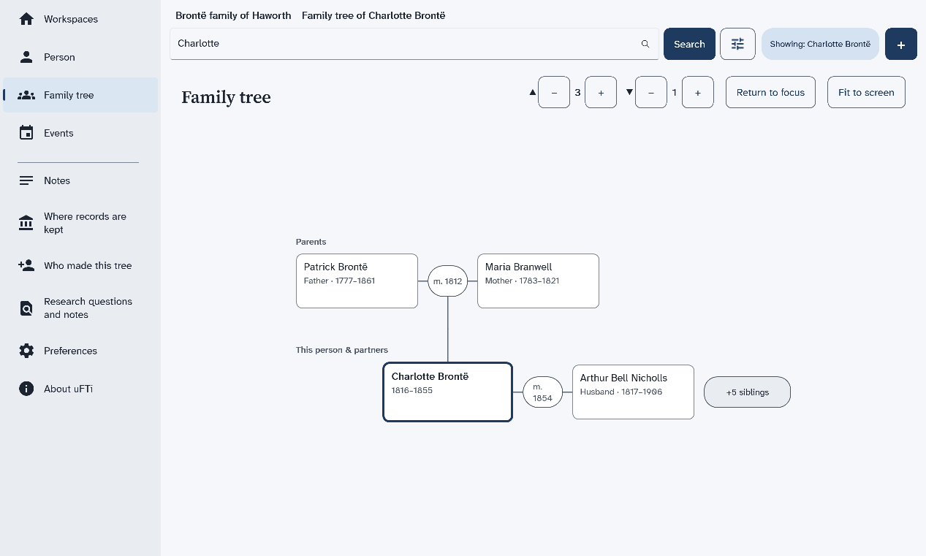Open Where records are kept

(80, 223)
